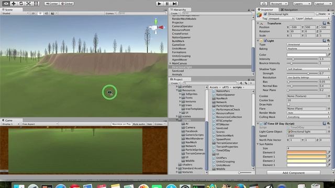Click the Add Component button
This screenshot has height=188, width=335.
pyautogui.click(x=293, y=173)
